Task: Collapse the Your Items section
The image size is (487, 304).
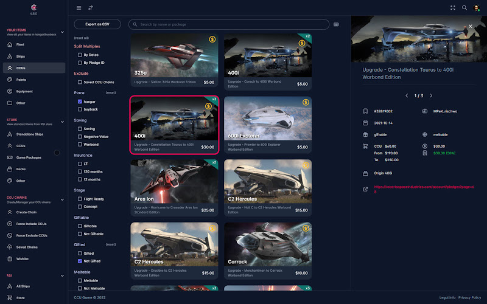Action: click(63, 32)
